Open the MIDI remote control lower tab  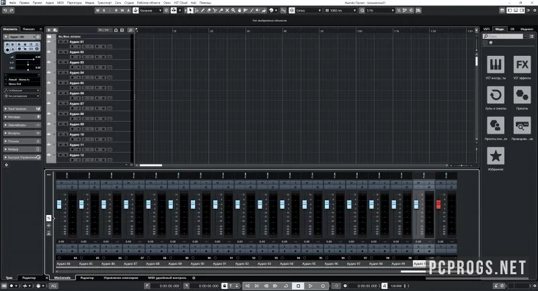[x=167, y=278]
